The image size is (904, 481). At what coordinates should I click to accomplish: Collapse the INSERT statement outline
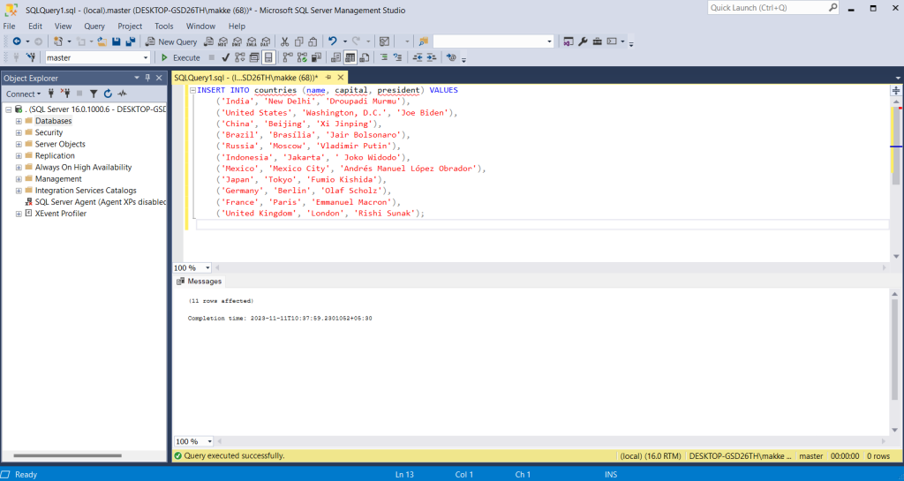pyautogui.click(x=192, y=90)
